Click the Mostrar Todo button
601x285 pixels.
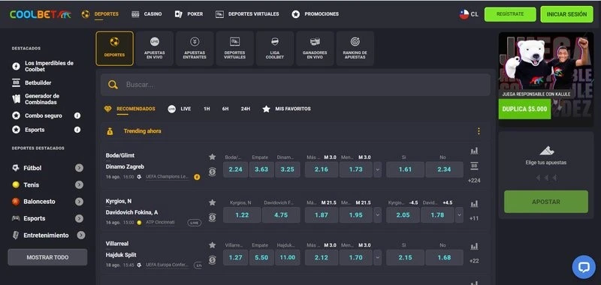(47, 257)
